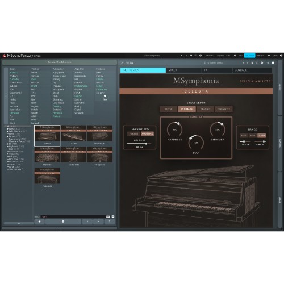Set stage depth to Classic
Viewport: 284px width, 284px height.
point(205,109)
